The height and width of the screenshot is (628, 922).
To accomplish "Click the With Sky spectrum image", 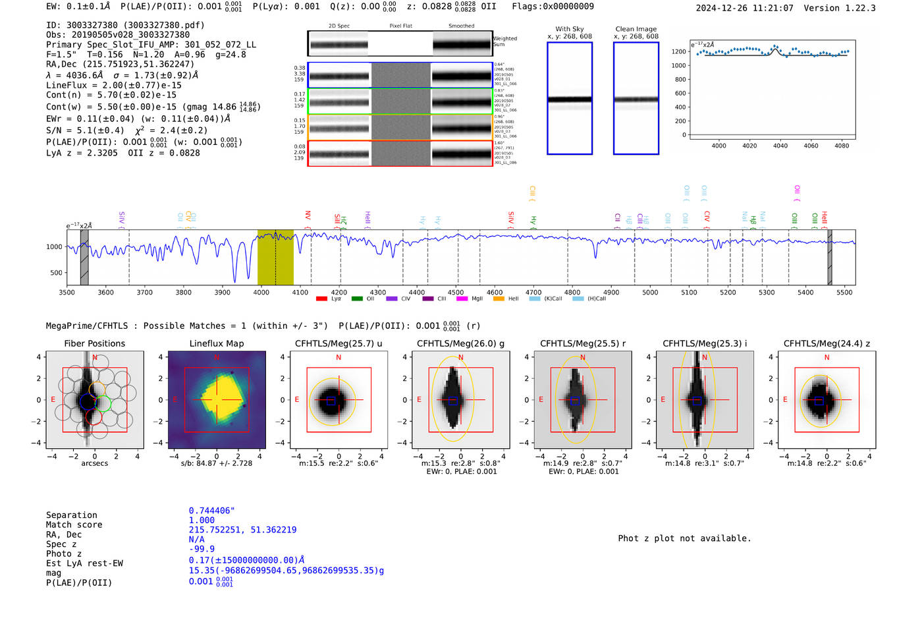I will tap(570, 98).
